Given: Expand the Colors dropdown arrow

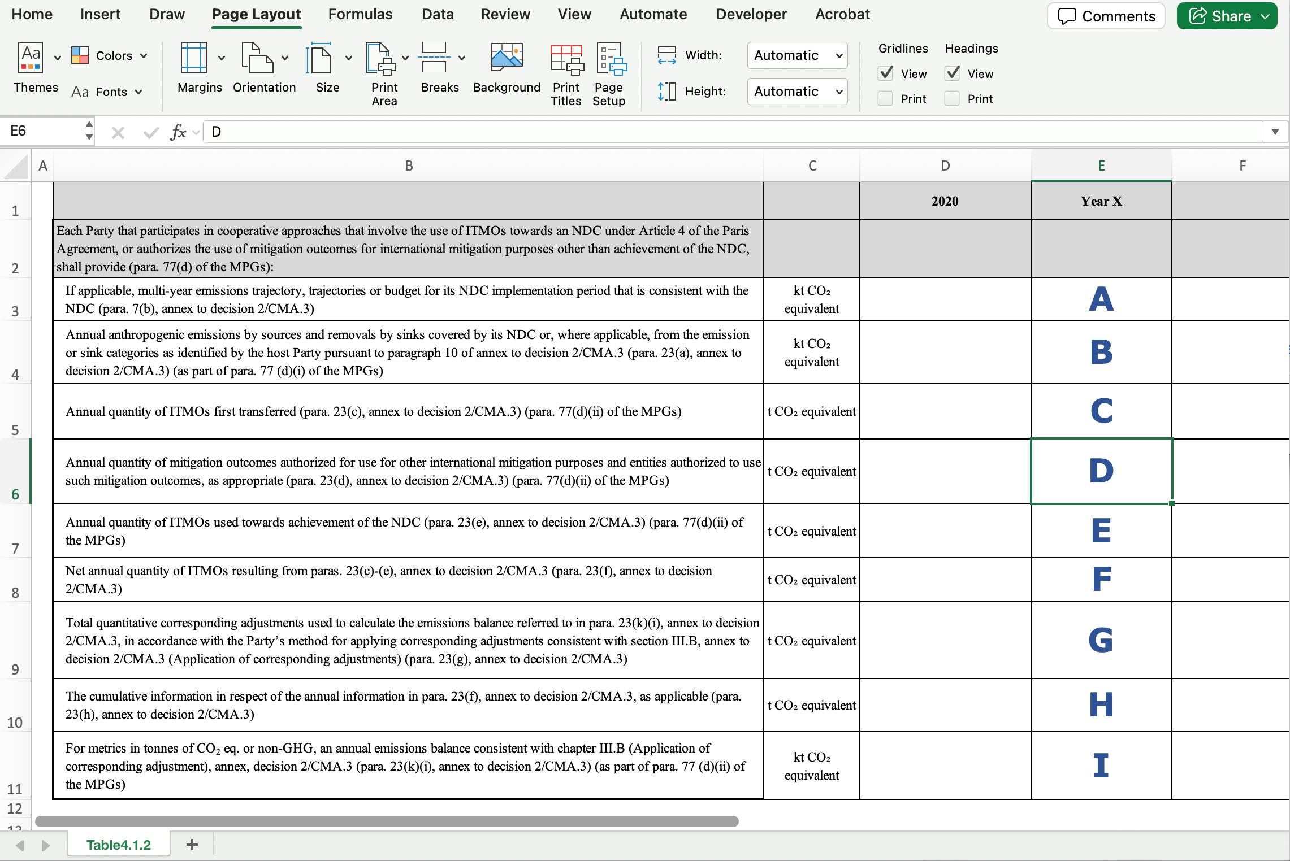Looking at the screenshot, I should [x=144, y=55].
